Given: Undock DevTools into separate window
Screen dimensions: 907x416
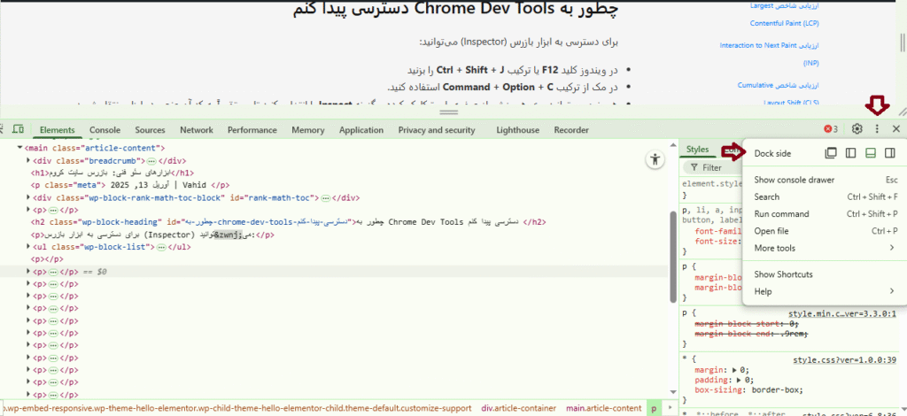Looking at the screenshot, I should point(831,153).
